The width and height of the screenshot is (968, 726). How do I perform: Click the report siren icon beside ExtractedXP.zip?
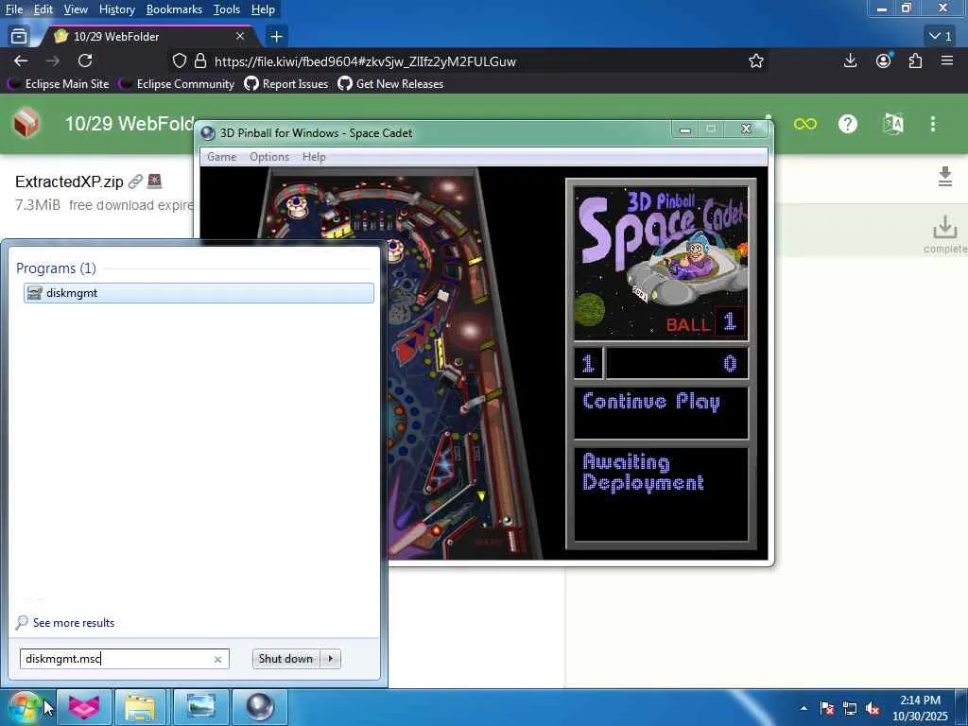click(154, 181)
